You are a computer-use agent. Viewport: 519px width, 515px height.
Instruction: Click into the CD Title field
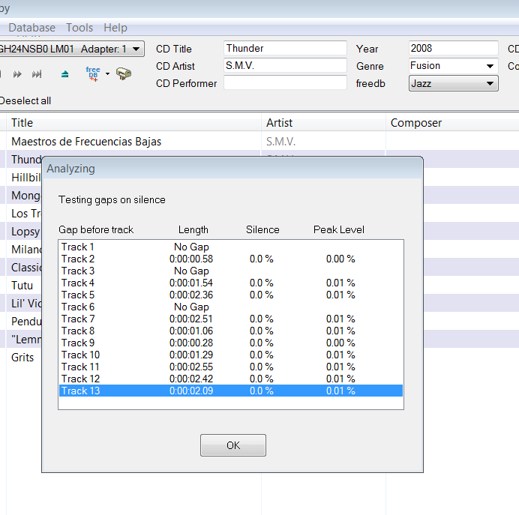pos(285,48)
